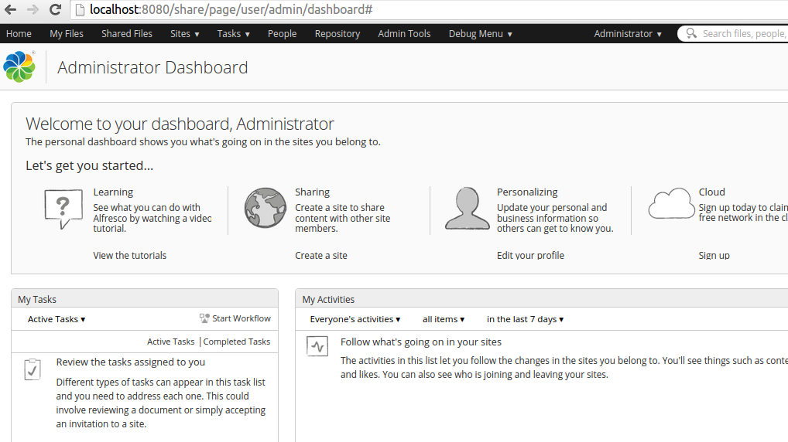Screen dimensions: 788x442
Task: Open Repository in navigation bar
Action: pyautogui.click(x=337, y=34)
